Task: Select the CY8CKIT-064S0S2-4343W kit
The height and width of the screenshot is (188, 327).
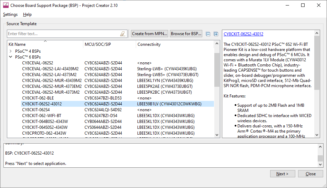Action: click(45, 127)
